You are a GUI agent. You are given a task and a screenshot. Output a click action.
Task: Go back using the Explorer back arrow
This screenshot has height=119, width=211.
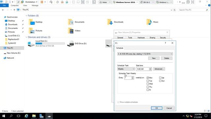[3, 10]
